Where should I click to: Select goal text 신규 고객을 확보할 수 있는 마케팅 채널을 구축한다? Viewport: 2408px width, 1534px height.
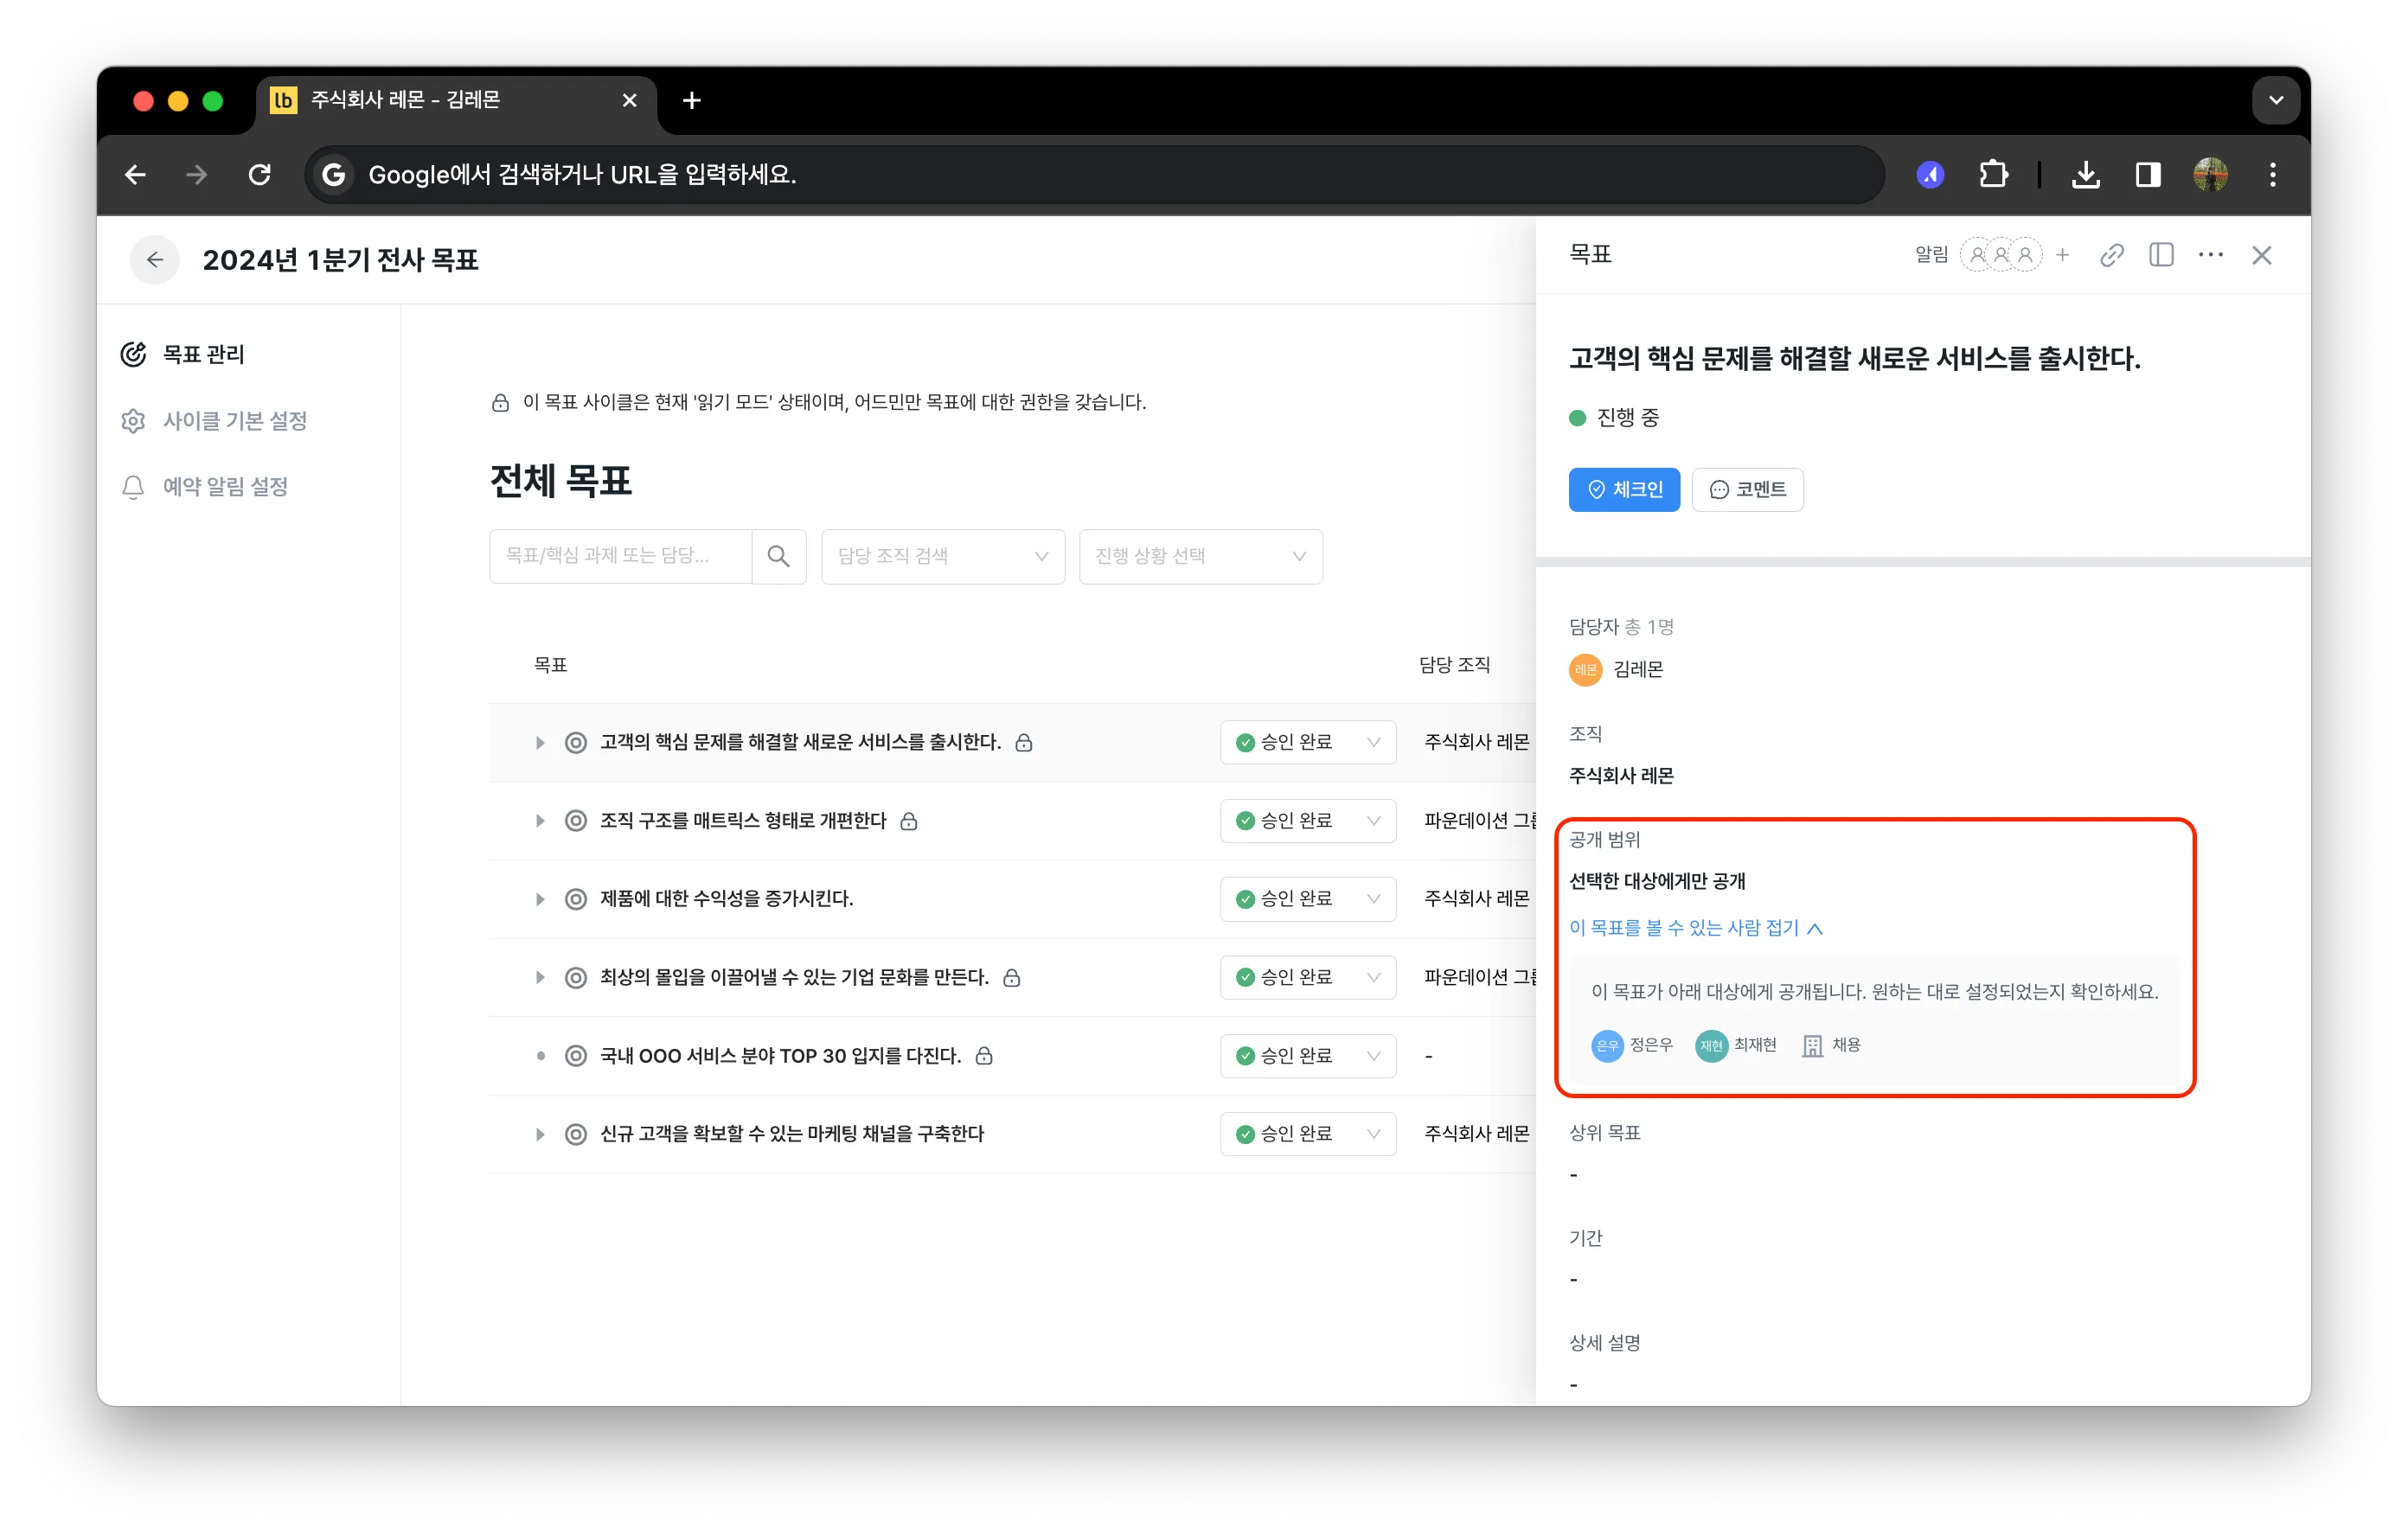(x=792, y=1134)
